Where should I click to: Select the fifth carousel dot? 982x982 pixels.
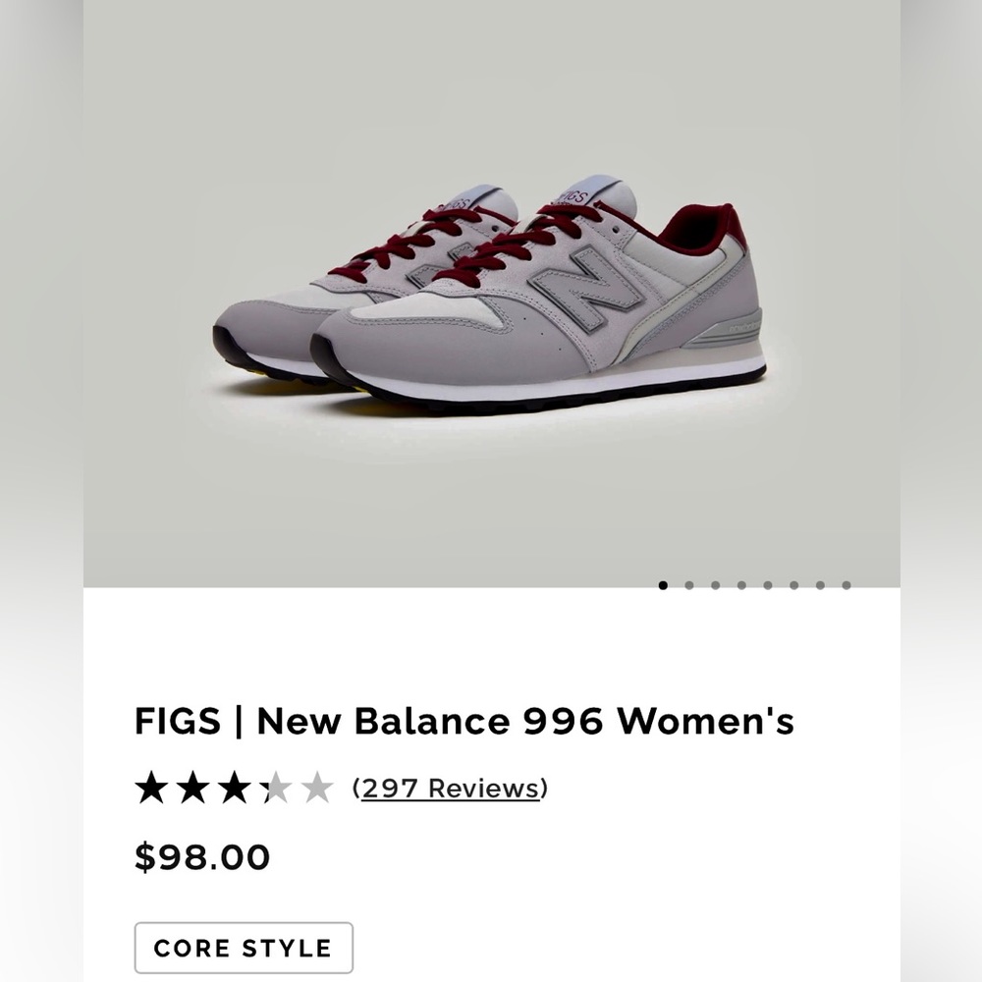[x=766, y=583]
